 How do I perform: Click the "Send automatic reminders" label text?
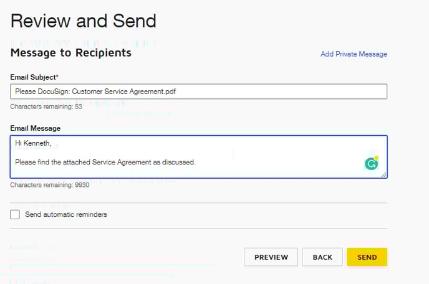click(x=66, y=214)
